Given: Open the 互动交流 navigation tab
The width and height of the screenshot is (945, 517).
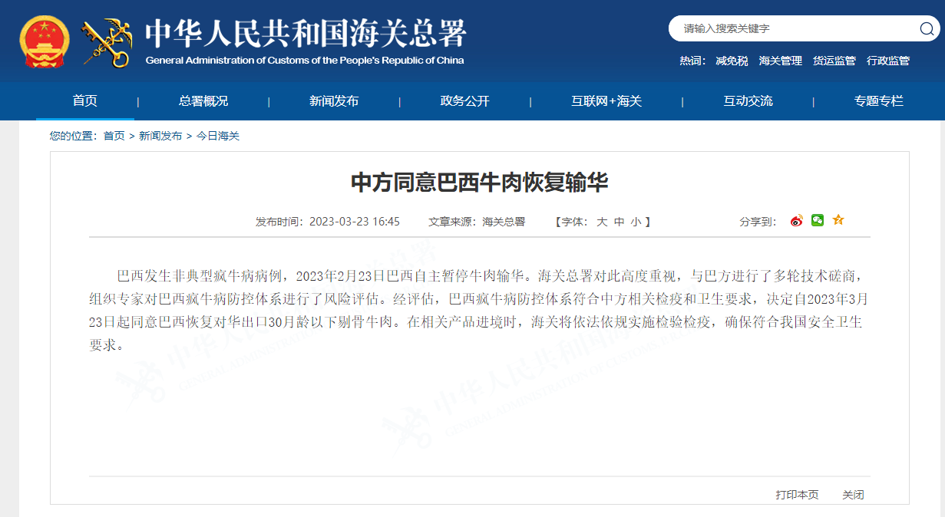Looking at the screenshot, I should (748, 101).
